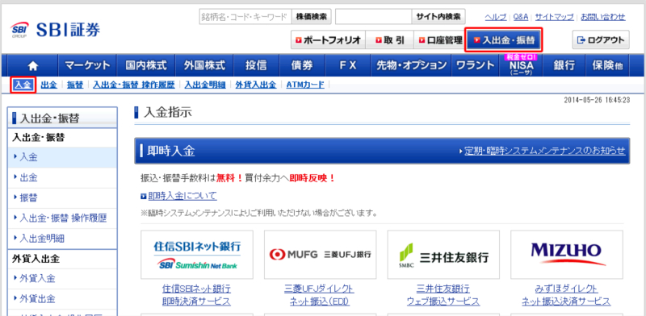The height and width of the screenshot is (316, 646).
Task: Click the SBI証券 logo
Action: click(55, 30)
